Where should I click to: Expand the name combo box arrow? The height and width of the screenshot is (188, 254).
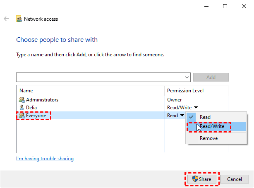[x=187, y=77]
